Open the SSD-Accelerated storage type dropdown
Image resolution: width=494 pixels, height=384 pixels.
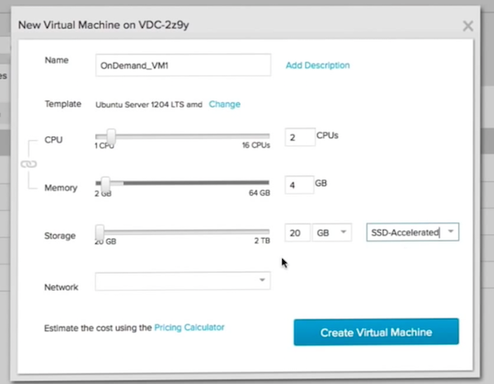(413, 232)
